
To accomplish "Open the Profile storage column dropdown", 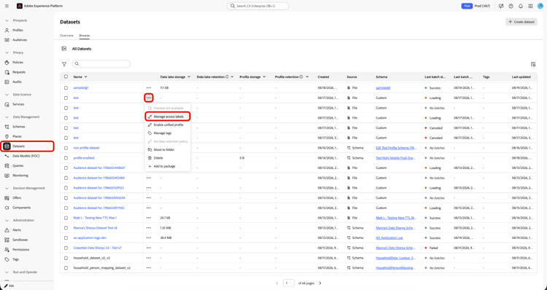I will 264,77.
